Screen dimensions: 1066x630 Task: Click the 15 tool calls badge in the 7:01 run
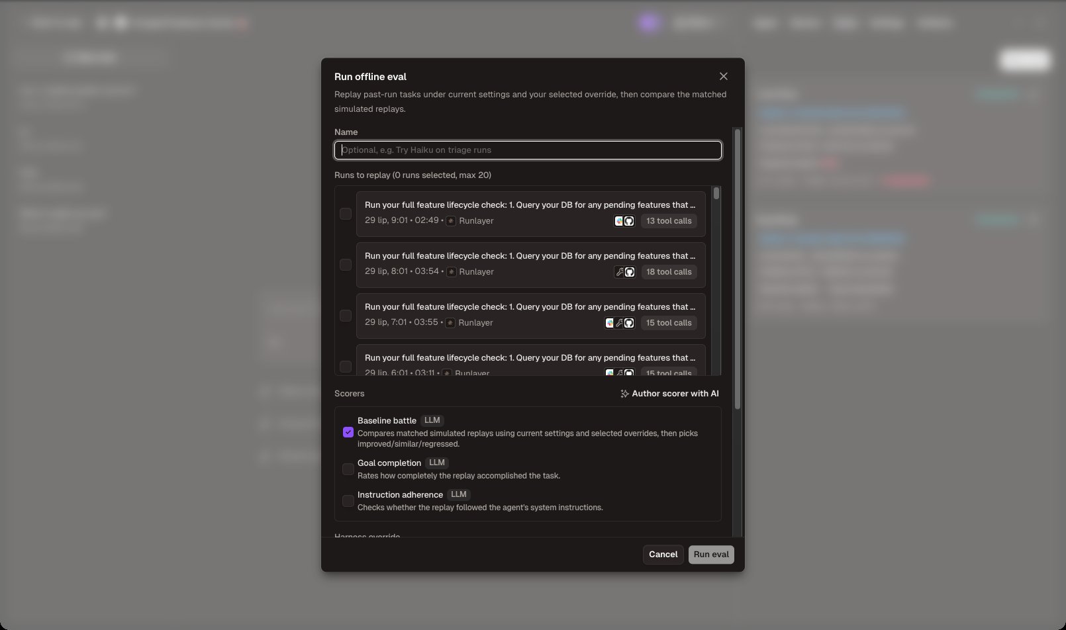click(669, 323)
